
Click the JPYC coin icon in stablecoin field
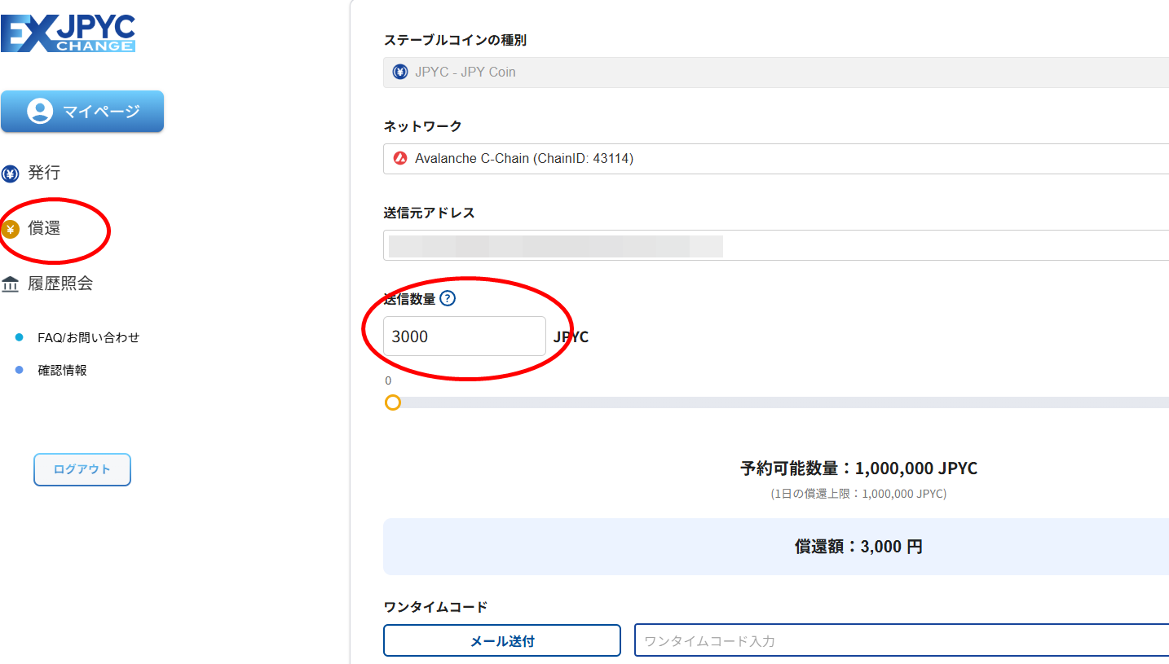coord(400,72)
